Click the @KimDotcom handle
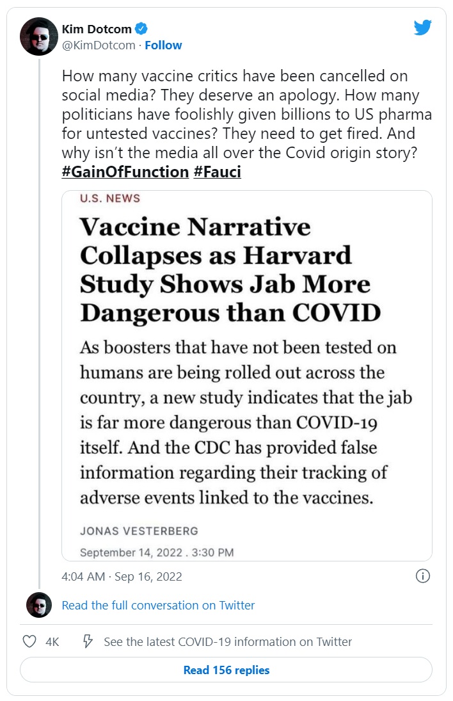The width and height of the screenshot is (453, 701). coord(99,45)
